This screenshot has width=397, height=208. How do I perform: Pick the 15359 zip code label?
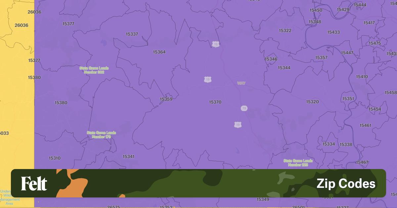tap(166, 99)
